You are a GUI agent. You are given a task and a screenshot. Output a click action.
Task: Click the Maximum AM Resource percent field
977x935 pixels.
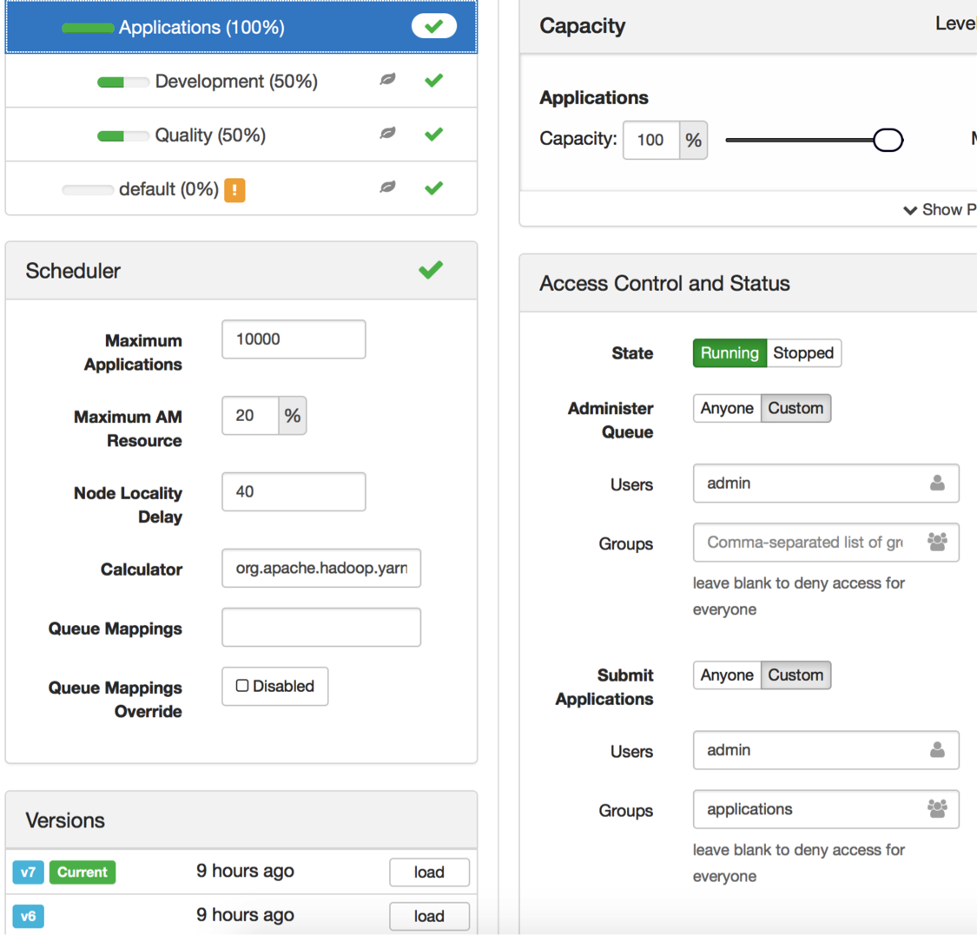coord(250,416)
